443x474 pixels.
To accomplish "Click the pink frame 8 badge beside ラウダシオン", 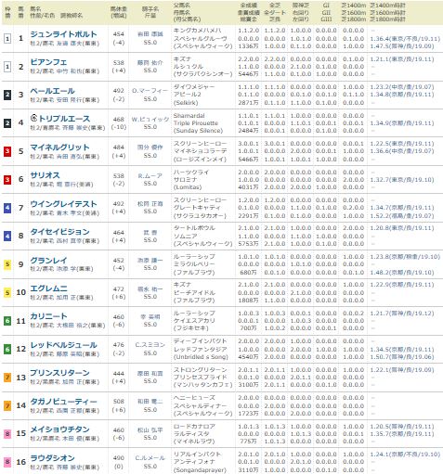I will click(7, 462).
